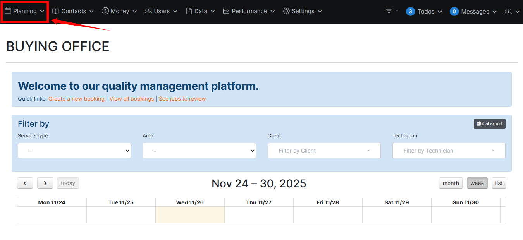Switch calendar to month view
523x240 pixels.
click(x=451, y=183)
